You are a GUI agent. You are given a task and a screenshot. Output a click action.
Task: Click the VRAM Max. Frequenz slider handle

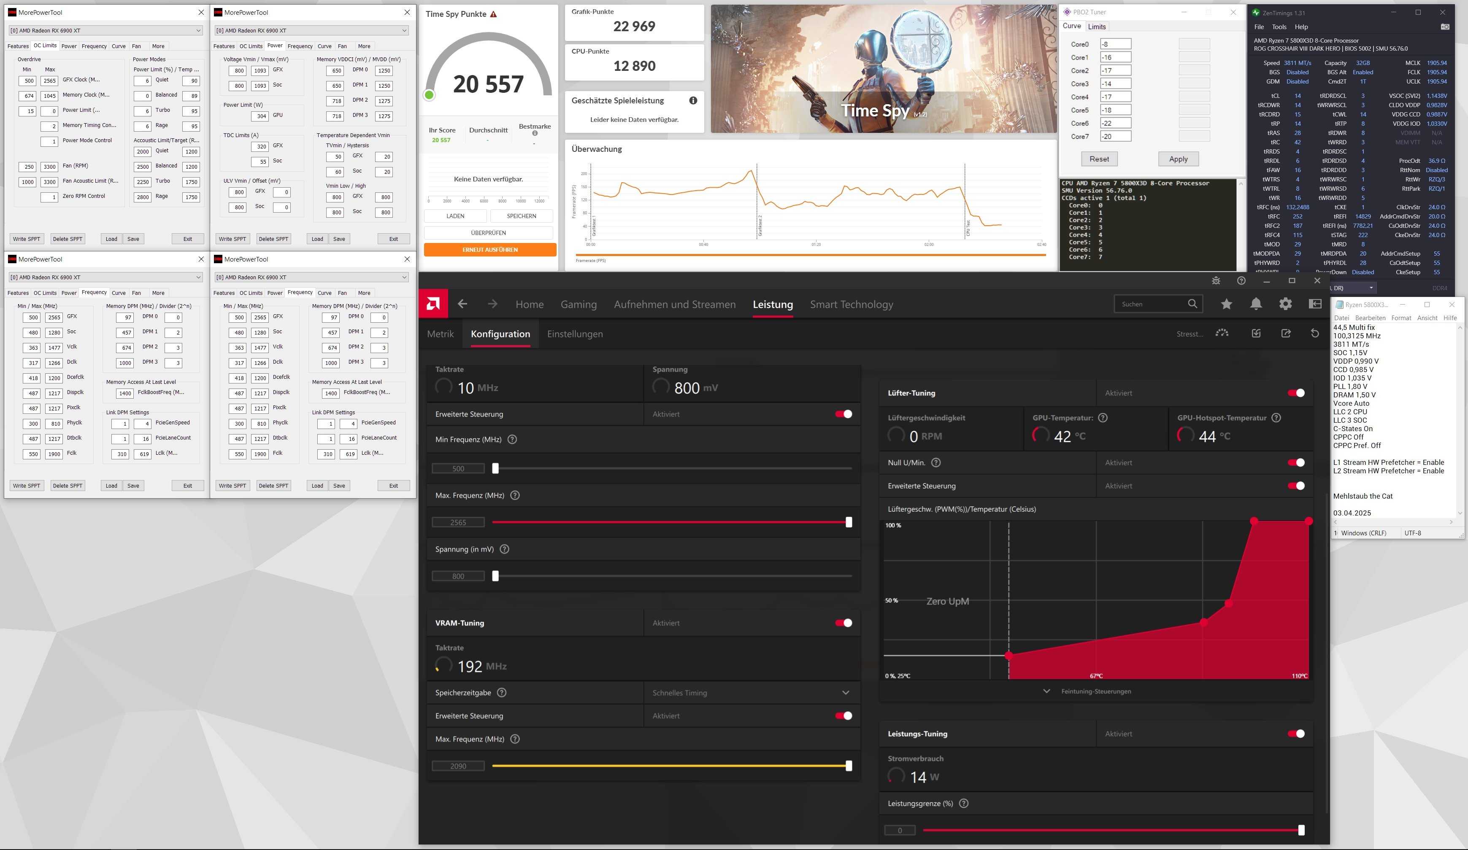click(x=849, y=766)
